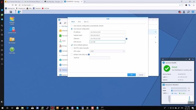Click the browser address bar
The height and width of the screenshot is (110, 196).
tap(99, 5)
